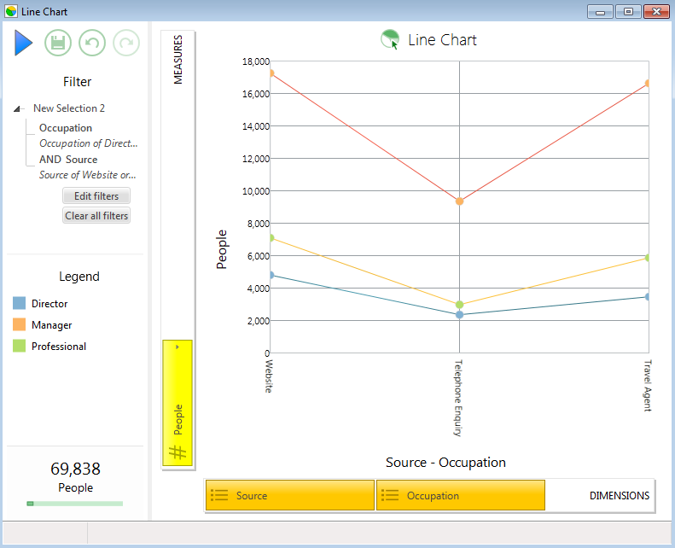The width and height of the screenshot is (675, 548).
Task: Select the Occupation filter item
Action: 66,128
